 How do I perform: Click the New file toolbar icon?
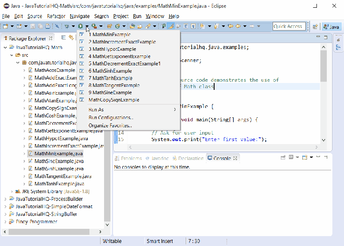click(6, 26)
